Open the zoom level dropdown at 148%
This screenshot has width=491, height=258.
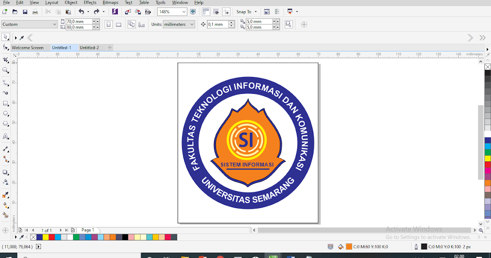(172, 11)
